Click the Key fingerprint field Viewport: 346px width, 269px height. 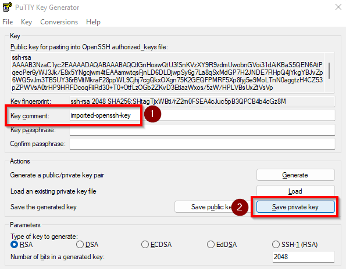[202, 101]
